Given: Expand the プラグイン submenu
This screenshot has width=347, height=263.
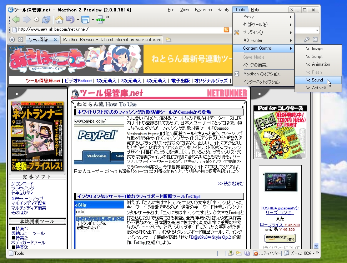Looking at the screenshot, I should 263,33.
